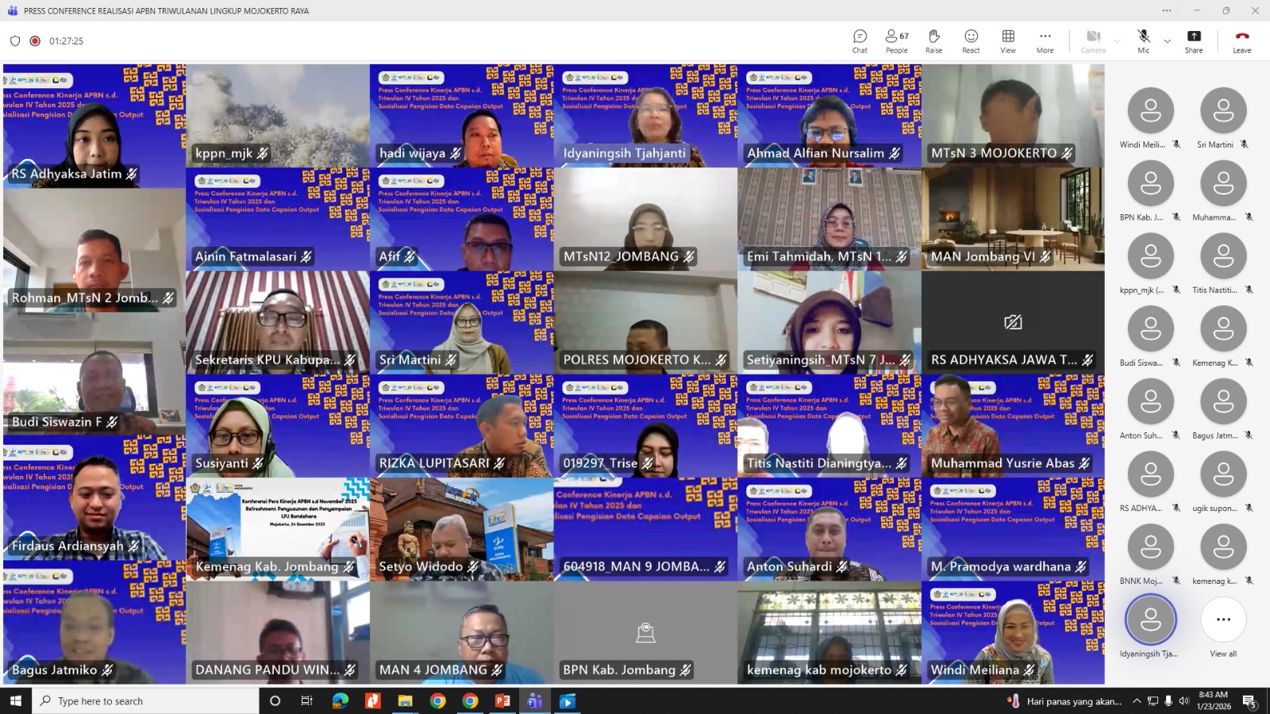This screenshot has height=714, width=1270.
Task: Toggle the Camera on
Action: point(1093,41)
